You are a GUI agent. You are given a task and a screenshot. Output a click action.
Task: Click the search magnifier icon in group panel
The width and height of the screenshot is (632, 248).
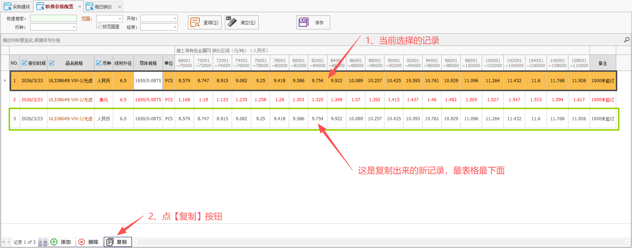coord(627,40)
